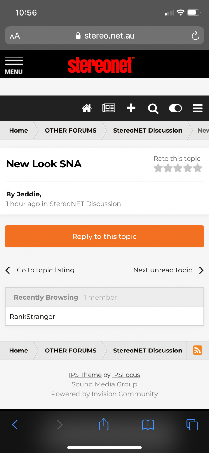The image size is (209, 453).
Task: Click the plus create icon
Action: (131, 108)
